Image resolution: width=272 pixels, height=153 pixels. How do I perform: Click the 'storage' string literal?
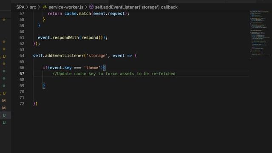(97, 56)
